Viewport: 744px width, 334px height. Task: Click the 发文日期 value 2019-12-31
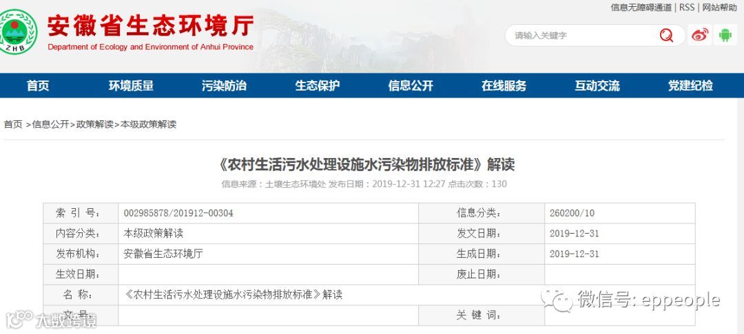[574, 234]
